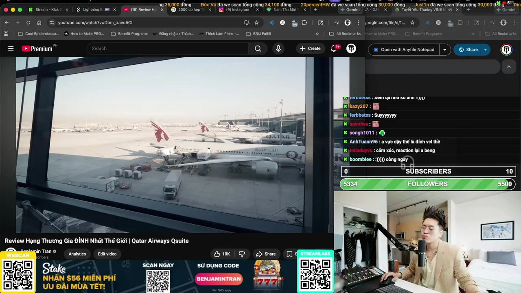Screen dimensions: 521x293
Task: View site information for youtube.com
Action: [x=52, y=23]
